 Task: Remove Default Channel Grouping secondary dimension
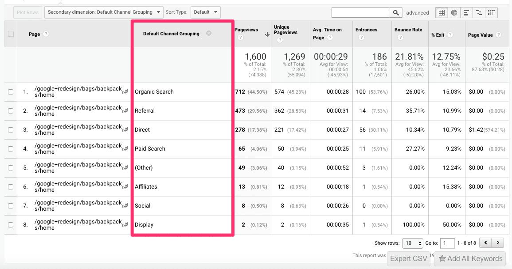(x=209, y=33)
